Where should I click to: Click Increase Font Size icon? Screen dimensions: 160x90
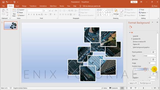pyautogui.click(x=50, y=11)
